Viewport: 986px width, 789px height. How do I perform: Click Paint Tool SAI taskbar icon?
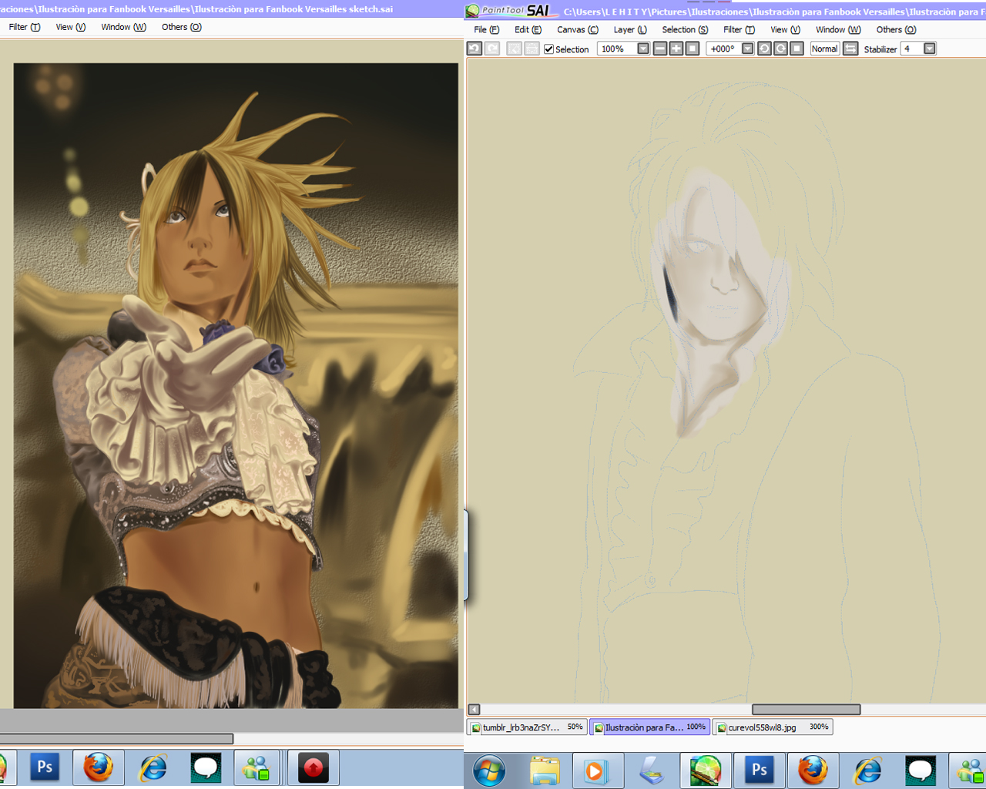point(705,771)
